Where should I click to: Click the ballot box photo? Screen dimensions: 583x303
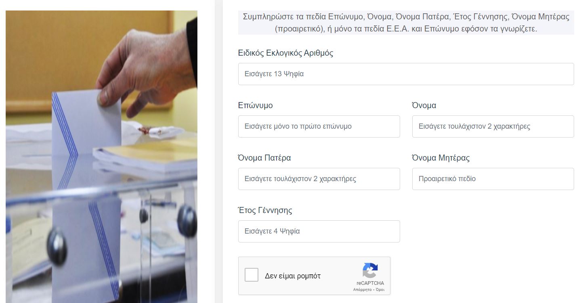tap(101, 157)
